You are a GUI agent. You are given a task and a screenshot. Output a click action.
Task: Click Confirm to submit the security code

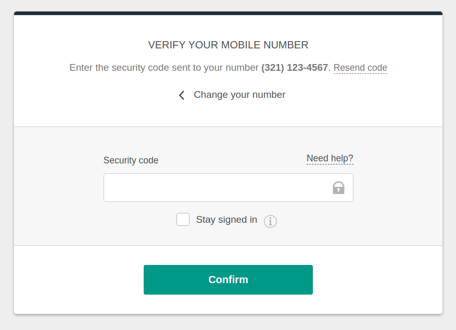tap(228, 280)
